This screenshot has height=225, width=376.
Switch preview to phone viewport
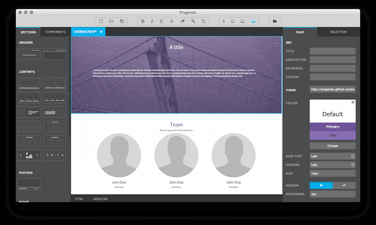tap(223, 21)
